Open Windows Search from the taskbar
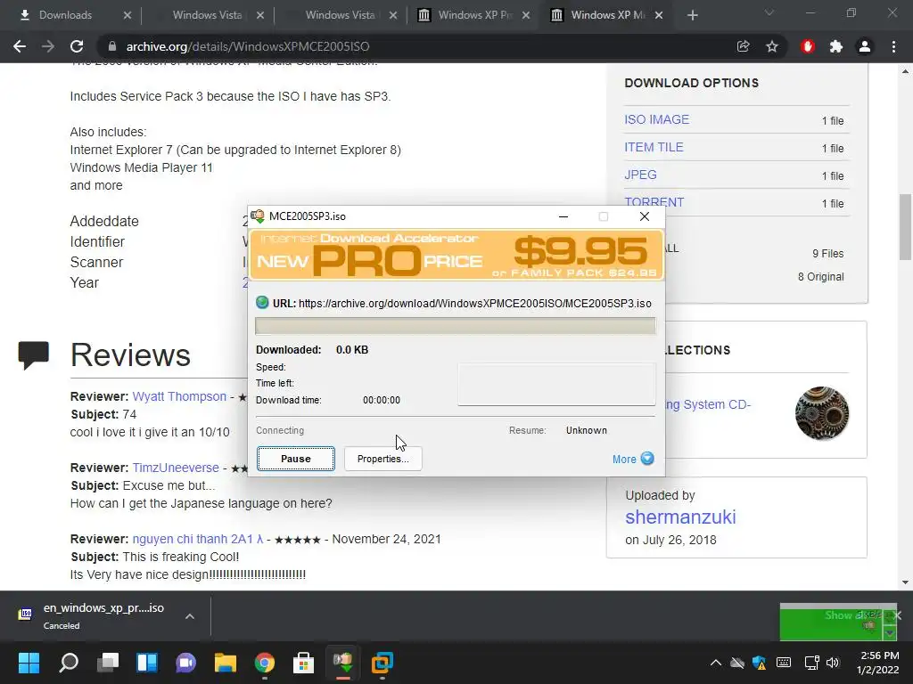Screen dimensions: 913x684 [x=68, y=663]
